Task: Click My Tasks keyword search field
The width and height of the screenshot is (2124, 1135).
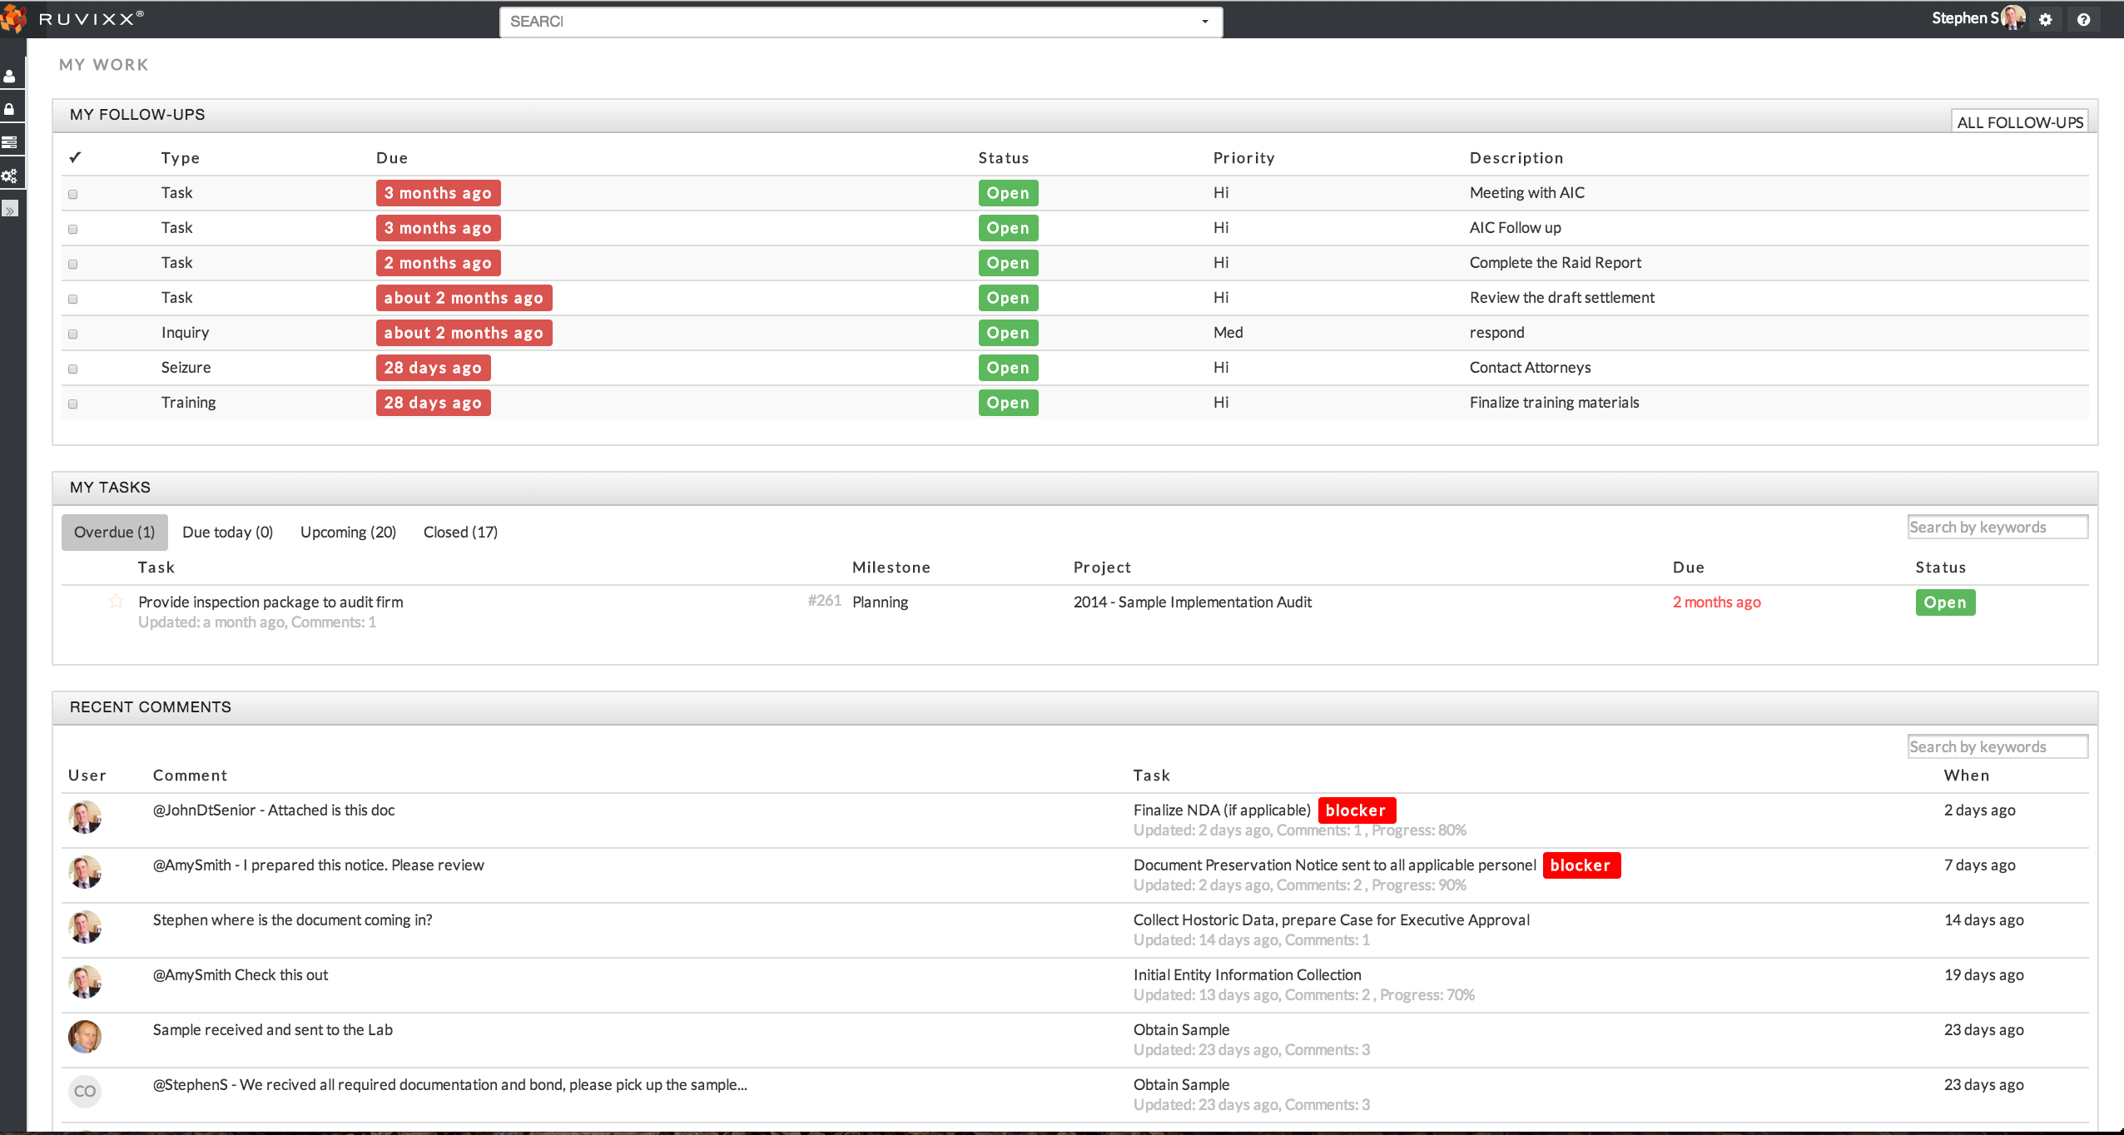Action: 1997,527
